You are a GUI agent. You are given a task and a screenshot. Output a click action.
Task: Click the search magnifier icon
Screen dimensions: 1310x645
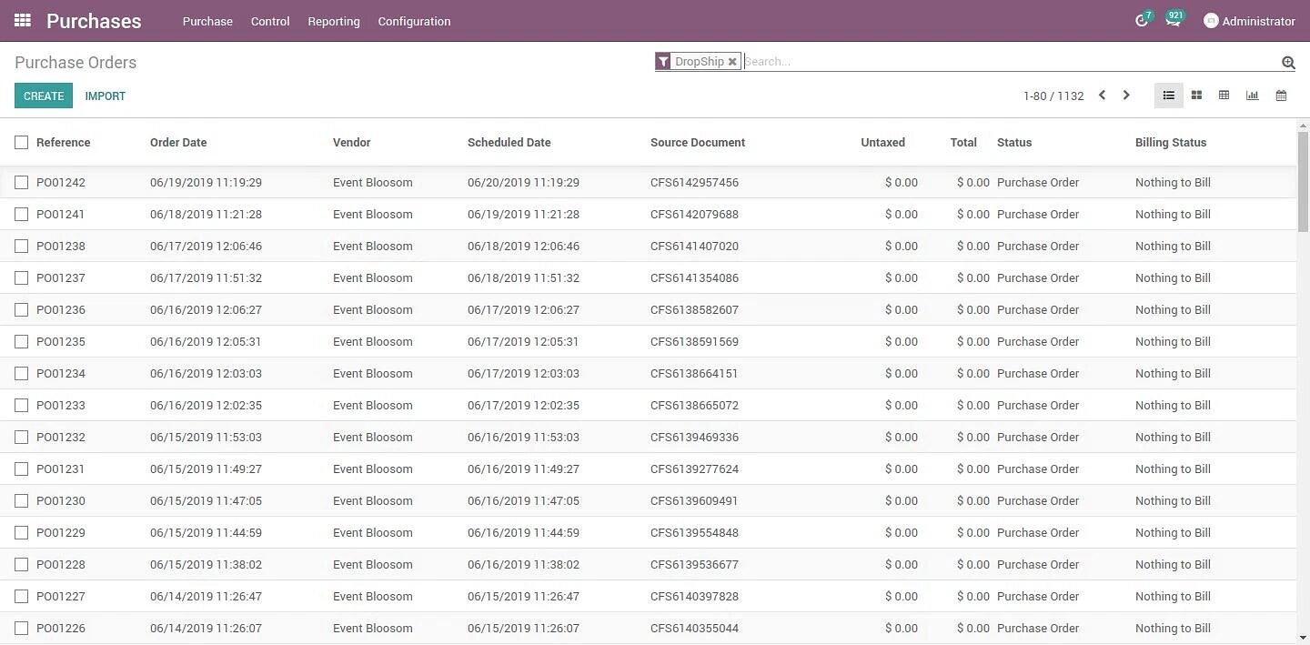(1288, 62)
